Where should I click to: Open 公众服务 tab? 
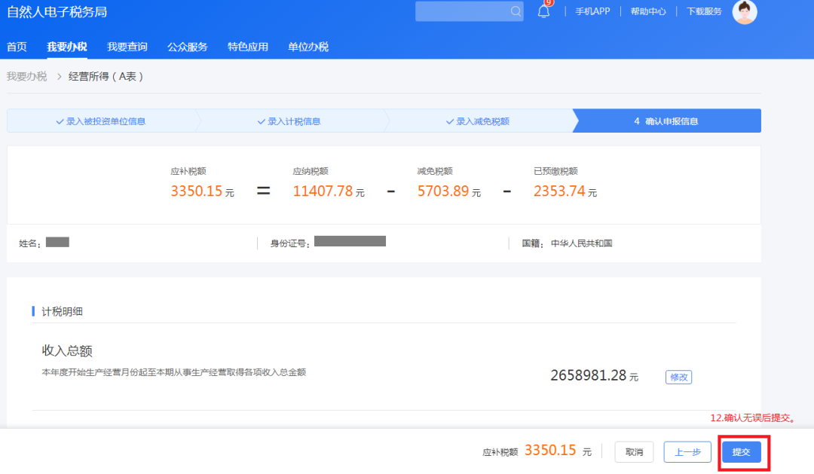(188, 47)
